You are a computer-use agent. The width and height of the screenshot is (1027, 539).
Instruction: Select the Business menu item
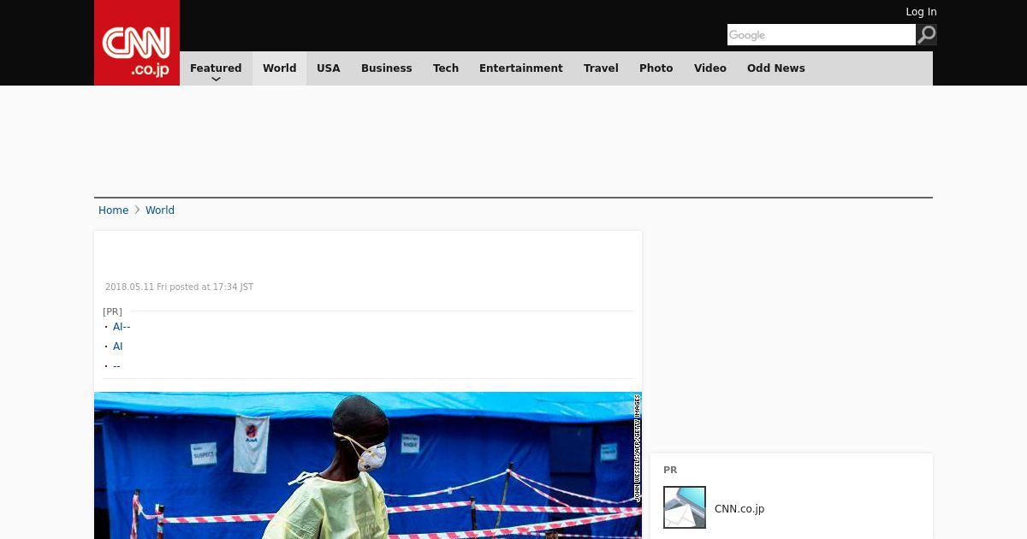387,68
